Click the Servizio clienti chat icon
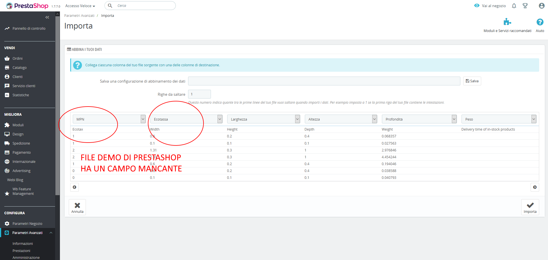Screen dimensions: 548x260 [7, 86]
